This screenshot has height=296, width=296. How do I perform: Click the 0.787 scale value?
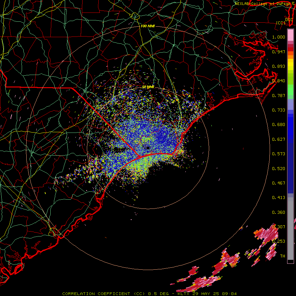click(x=279, y=95)
